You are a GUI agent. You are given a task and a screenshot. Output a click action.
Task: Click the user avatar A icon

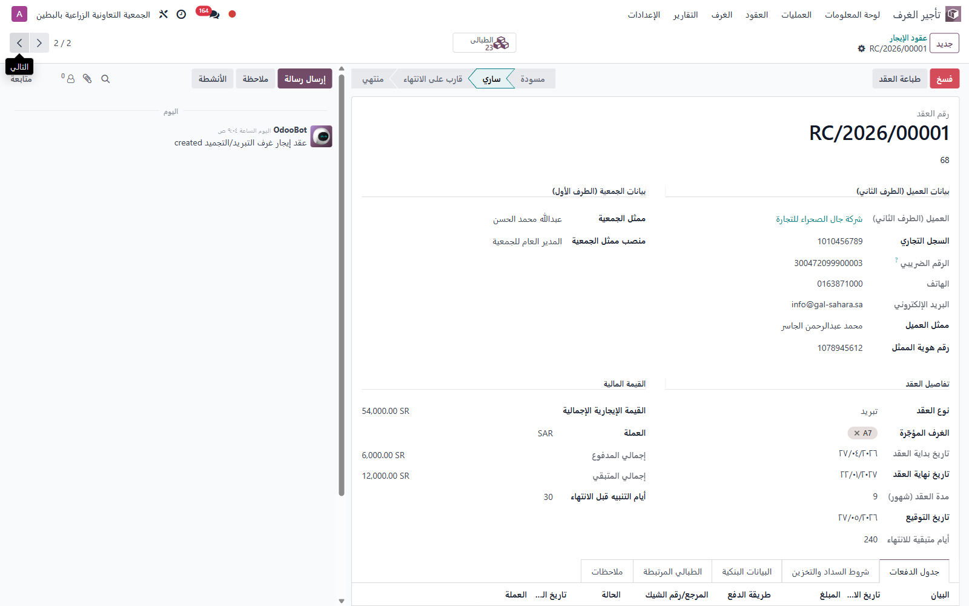19,14
